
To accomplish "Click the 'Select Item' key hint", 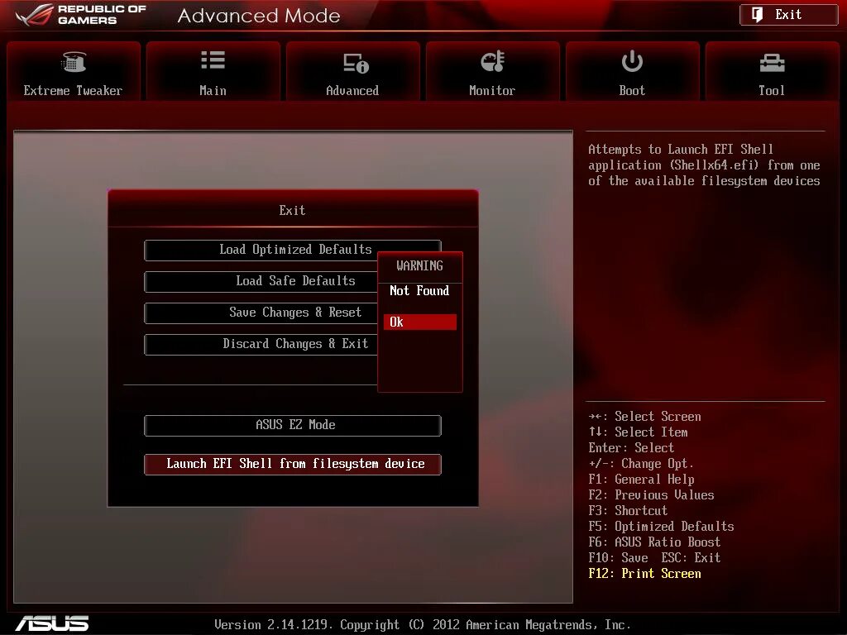I will coord(638,432).
